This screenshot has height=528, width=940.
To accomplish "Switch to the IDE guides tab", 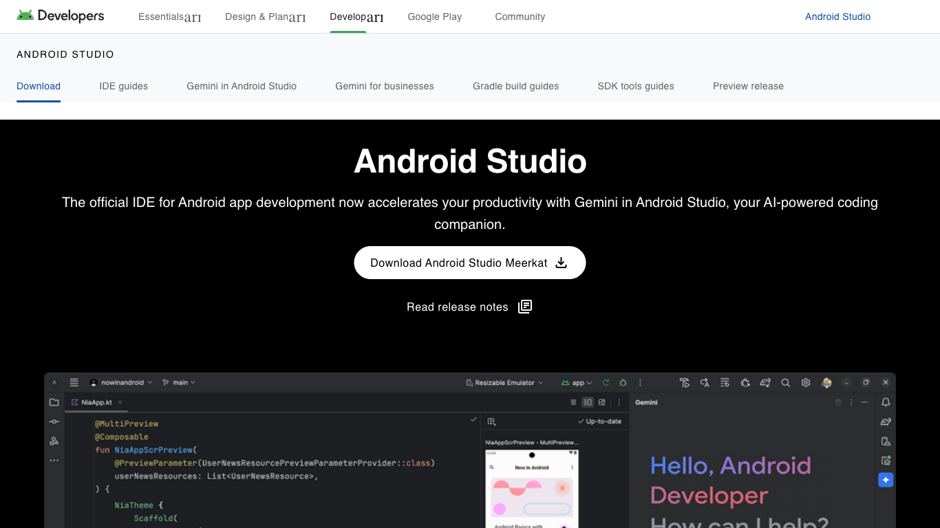I will coord(124,86).
